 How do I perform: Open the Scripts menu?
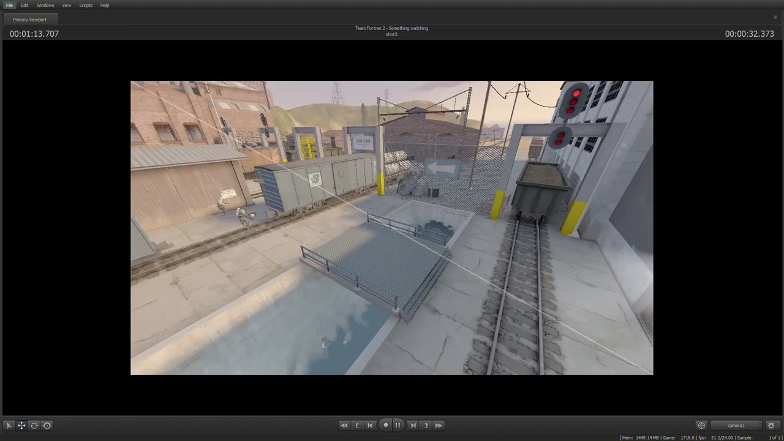tap(86, 6)
